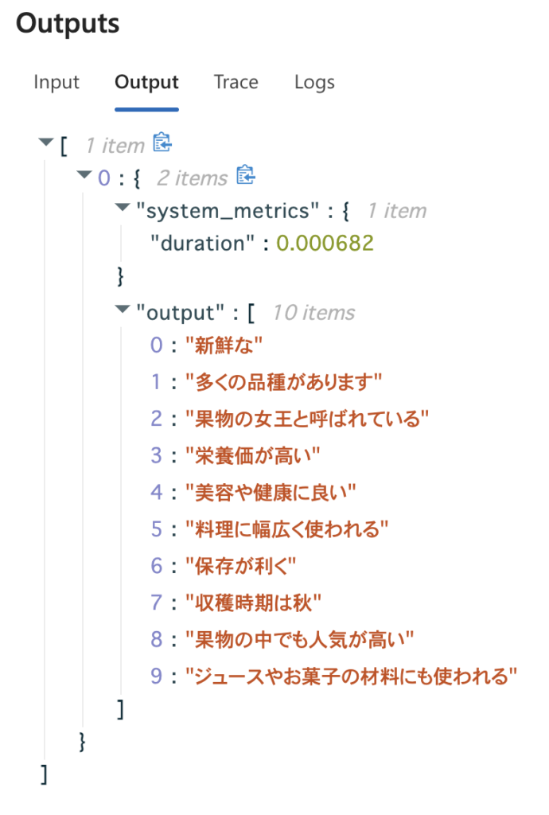The height and width of the screenshot is (815, 549).
Task: Click the "果物の女王と呼ばれている" string
Action: 307,419
